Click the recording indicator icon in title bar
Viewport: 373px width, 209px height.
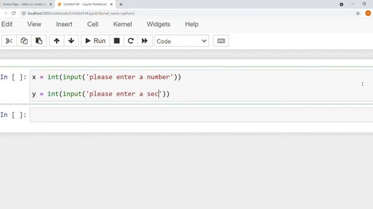tap(342, 4)
